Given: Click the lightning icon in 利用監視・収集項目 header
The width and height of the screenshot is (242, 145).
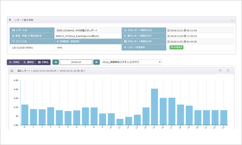Looking at the screenshot, I should [x=58, y=41].
